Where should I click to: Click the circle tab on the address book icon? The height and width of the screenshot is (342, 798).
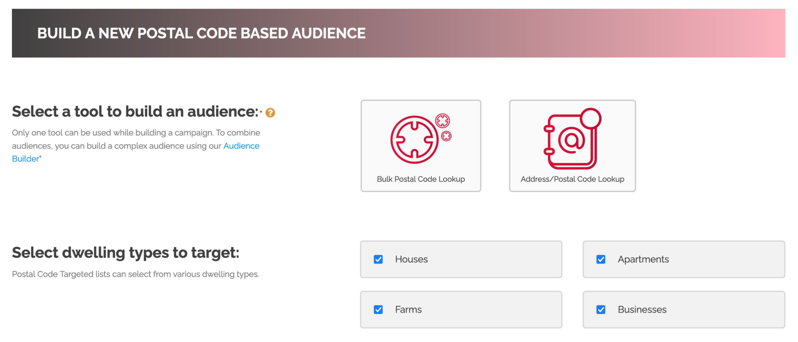click(591, 118)
